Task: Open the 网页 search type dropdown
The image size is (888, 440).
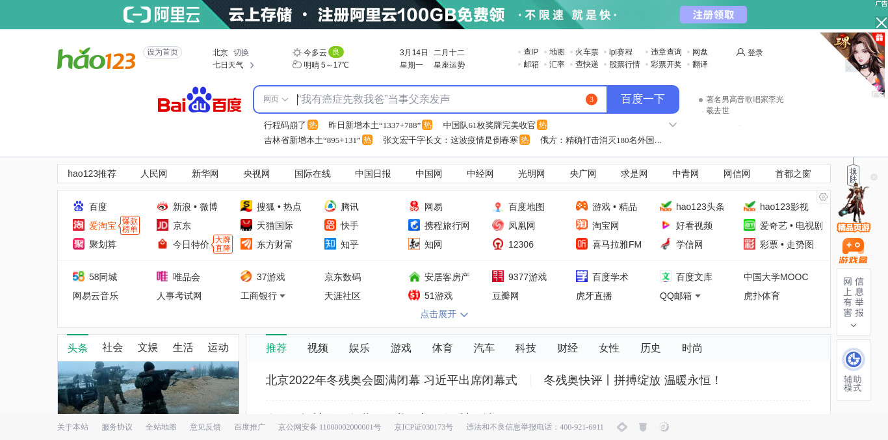Action: (x=276, y=99)
